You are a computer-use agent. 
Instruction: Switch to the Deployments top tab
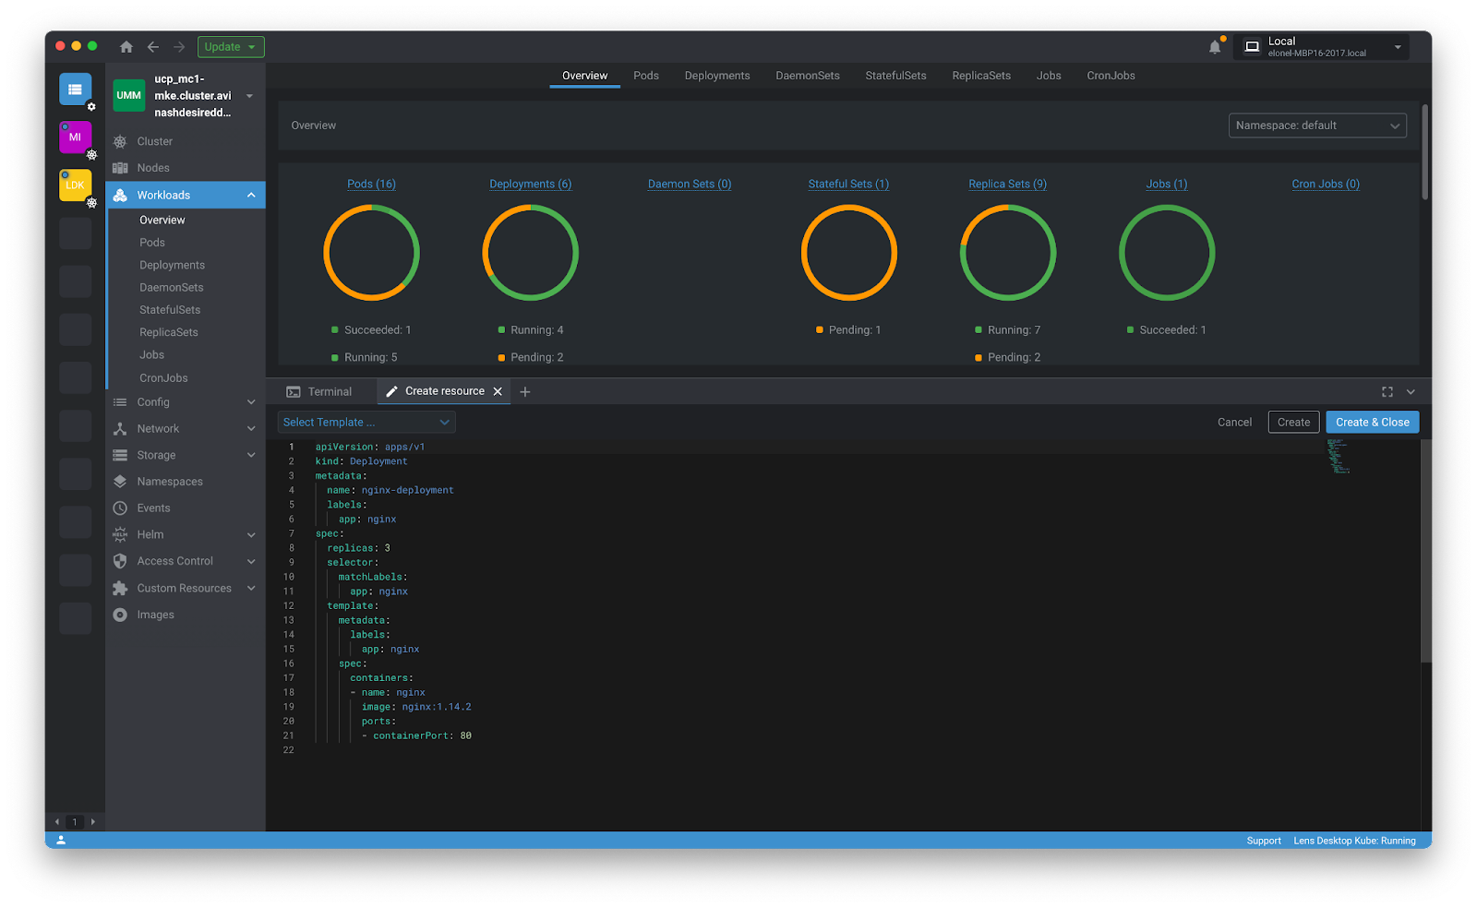click(x=717, y=76)
